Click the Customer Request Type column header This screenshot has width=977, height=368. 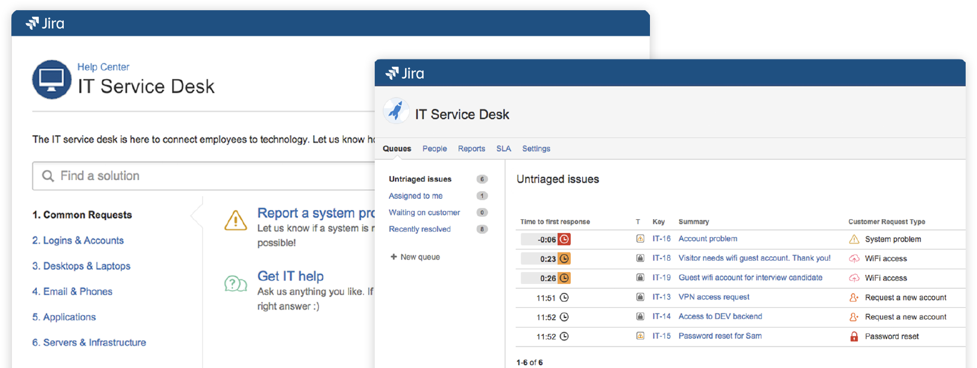[886, 222]
